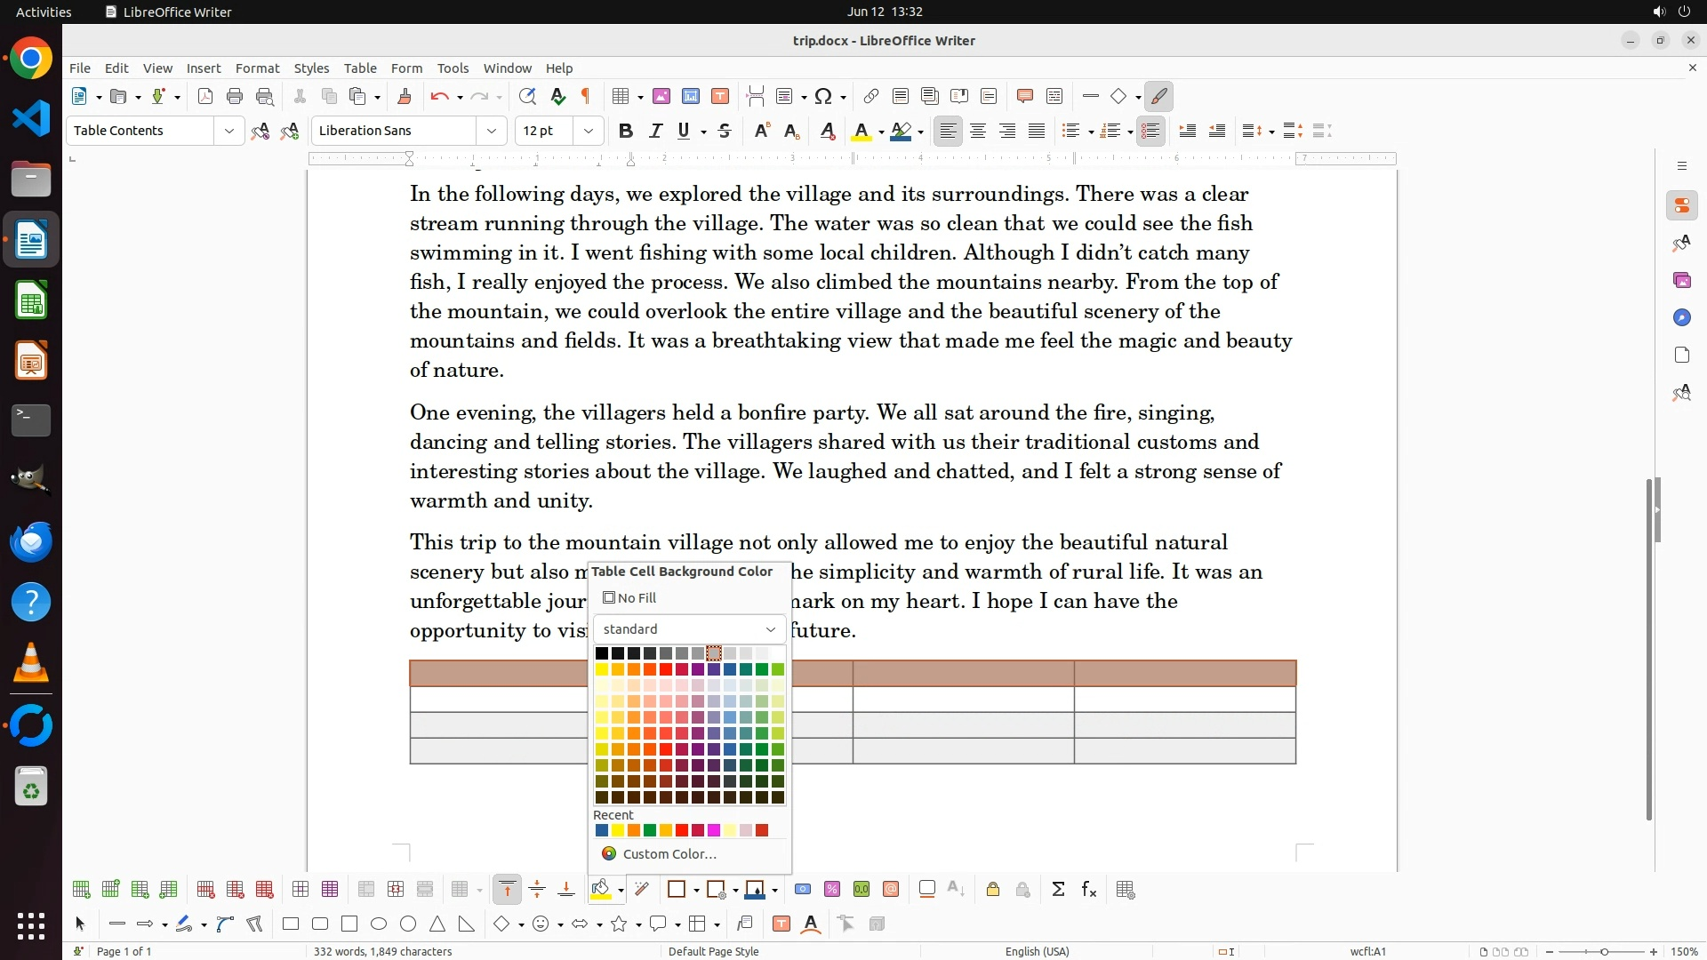Screen dimensions: 1707x960
Task: Click the 12 pt font size field
Action: coord(544,132)
